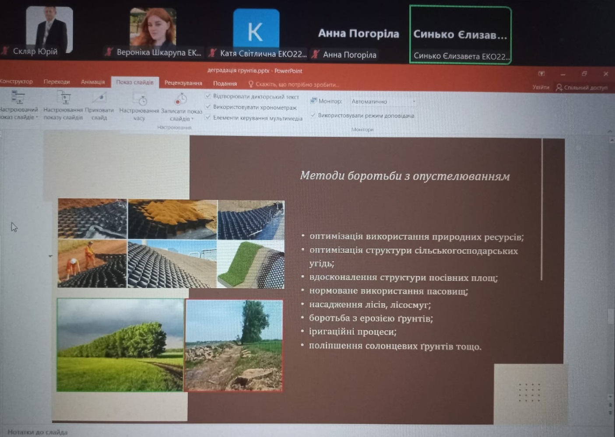Click the ribbon display options icon in title bar

(541, 73)
